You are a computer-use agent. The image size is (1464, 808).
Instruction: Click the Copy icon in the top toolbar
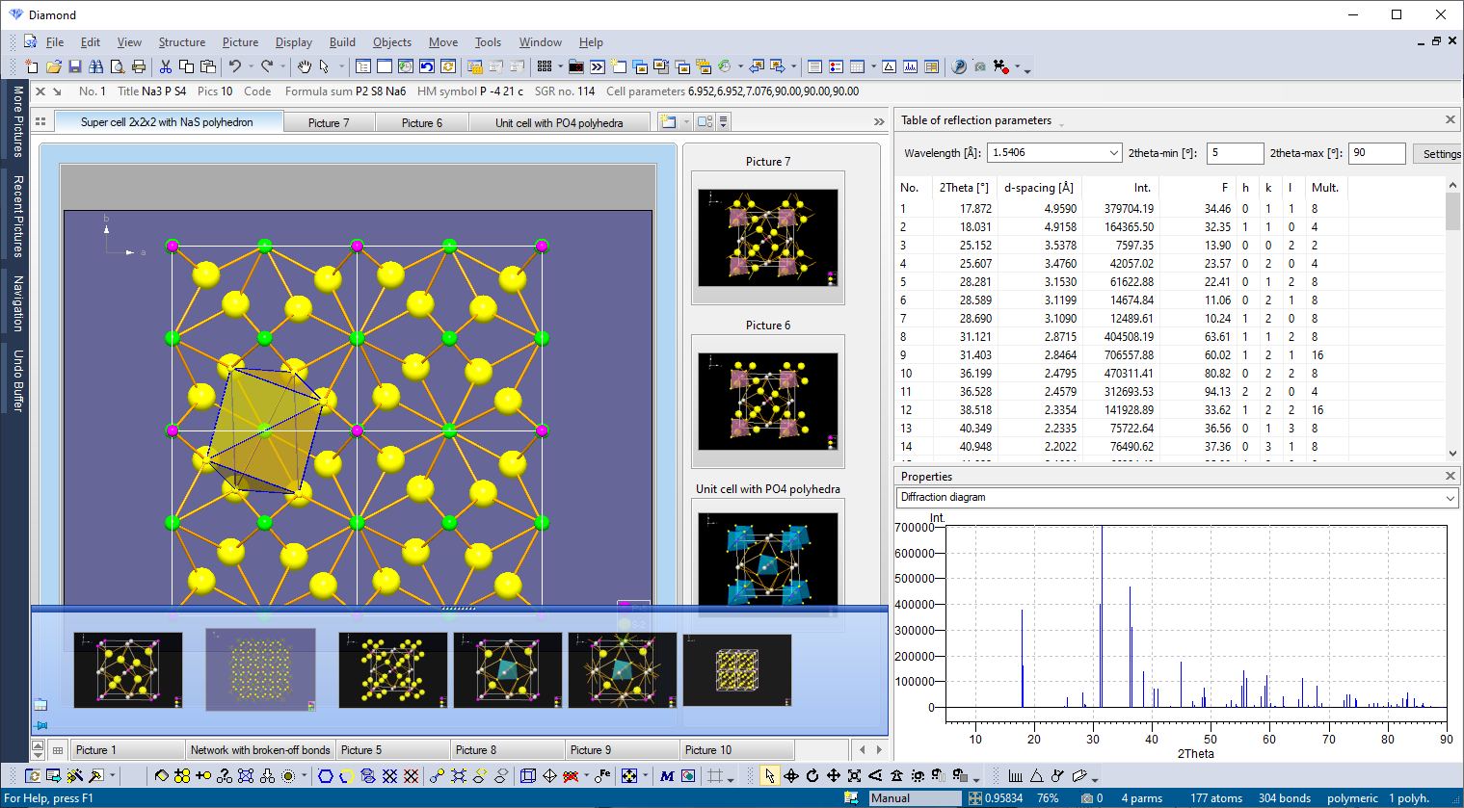[x=186, y=66]
